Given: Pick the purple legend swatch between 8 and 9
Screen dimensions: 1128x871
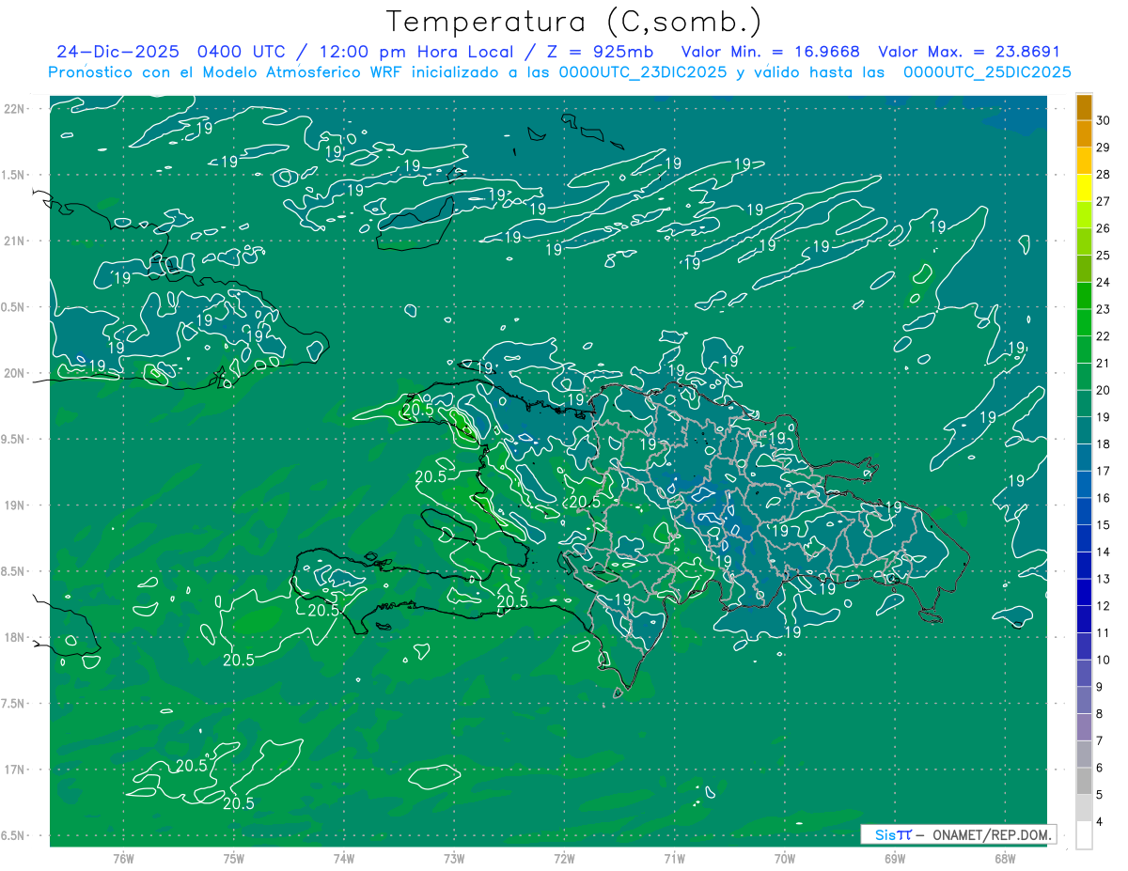Looking at the screenshot, I should tap(1084, 700).
